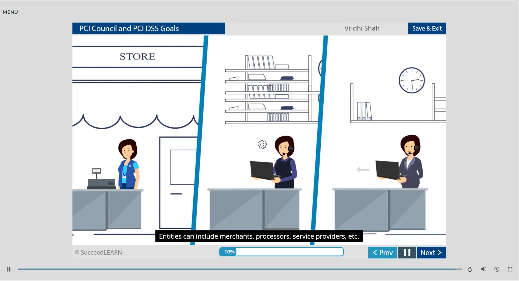Click the gear icon beside the processor agent
Image resolution: width=519 pixels, height=281 pixels.
coord(262,144)
